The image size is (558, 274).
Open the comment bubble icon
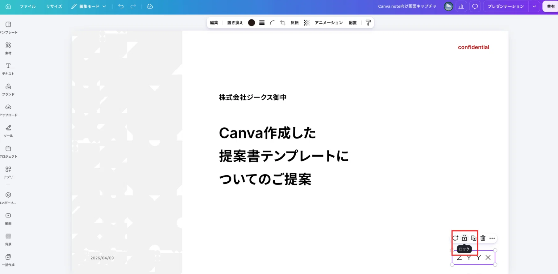[x=475, y=6]
